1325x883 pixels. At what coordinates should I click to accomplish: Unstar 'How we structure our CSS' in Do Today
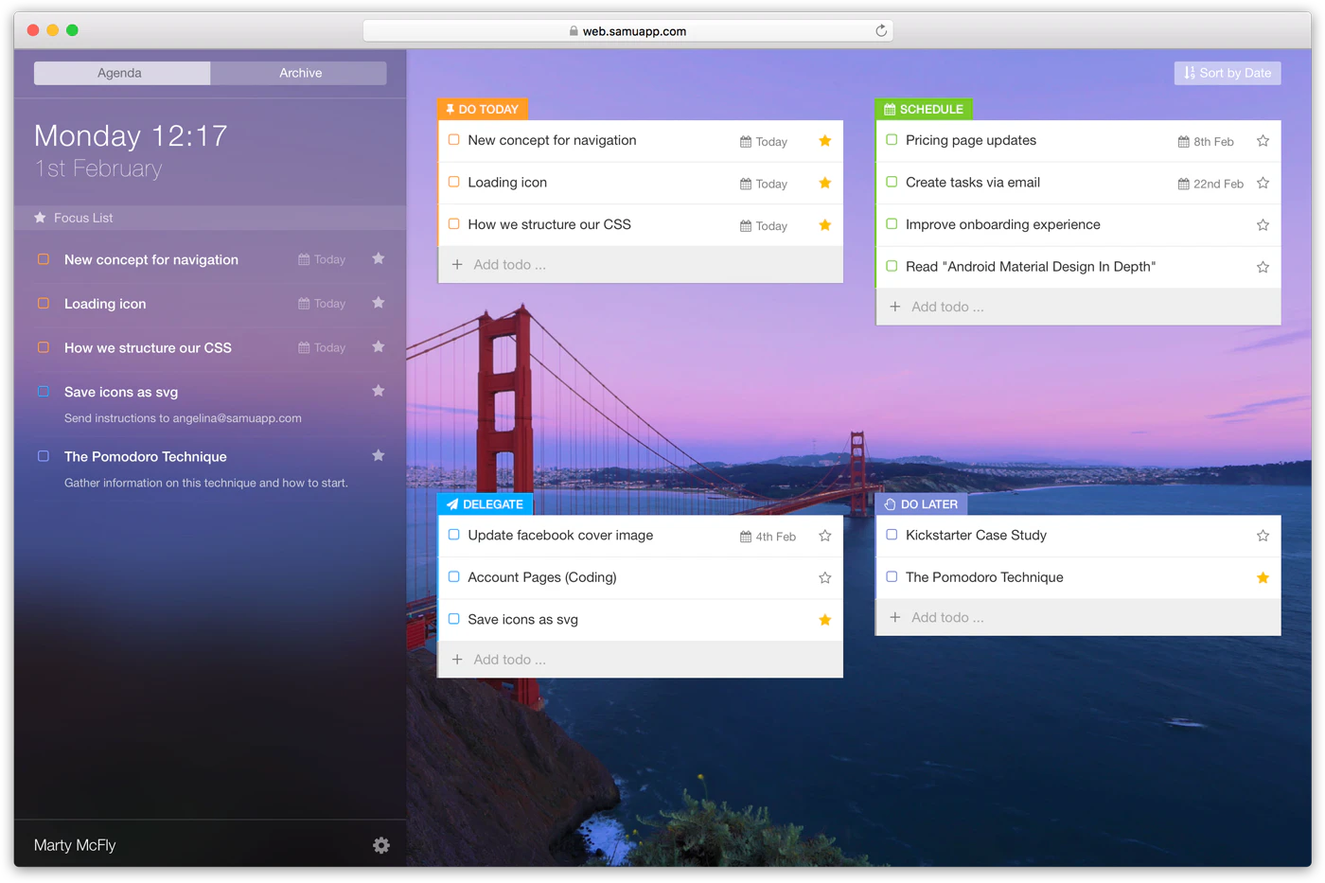[825, 225]
